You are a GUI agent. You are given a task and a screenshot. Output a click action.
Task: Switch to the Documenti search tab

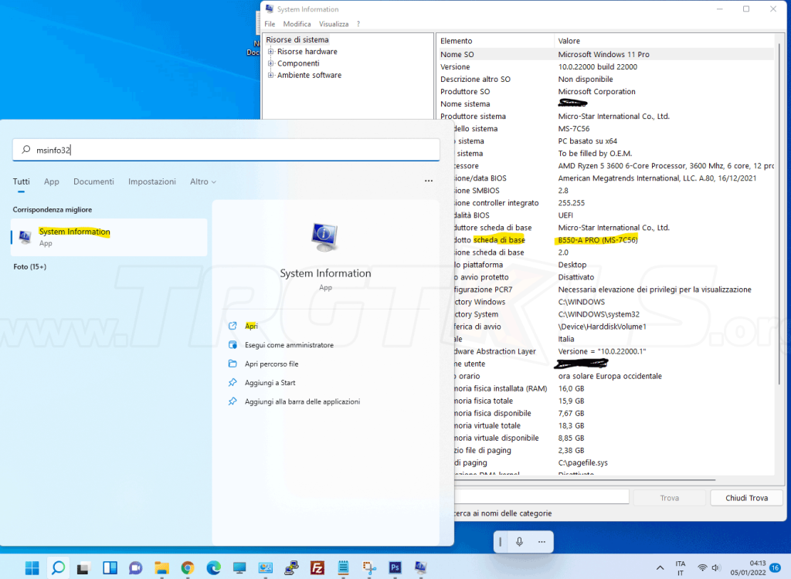[93, 181]
